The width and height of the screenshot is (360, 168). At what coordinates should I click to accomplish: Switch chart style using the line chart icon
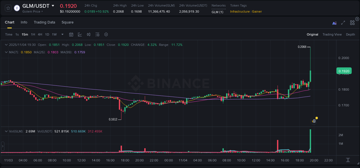tap(80, 34)
